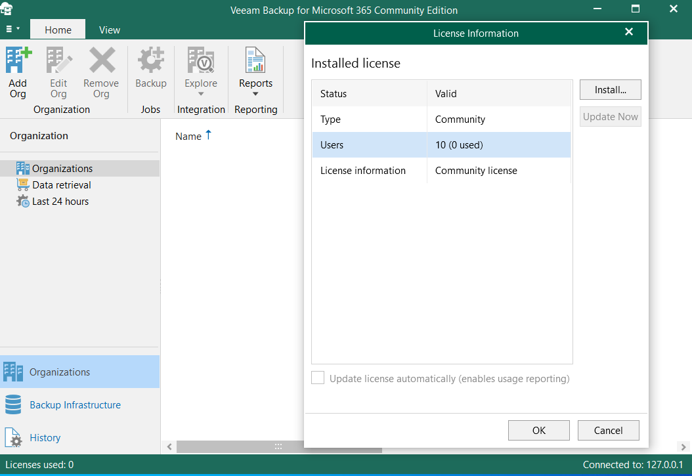Click the Remove Org icon
692x476 pixels.
coord(102,60)
